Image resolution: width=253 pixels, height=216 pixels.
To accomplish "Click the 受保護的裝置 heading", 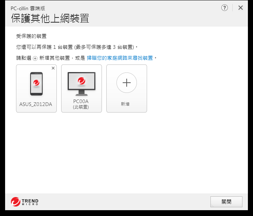I will click(31, 36).
